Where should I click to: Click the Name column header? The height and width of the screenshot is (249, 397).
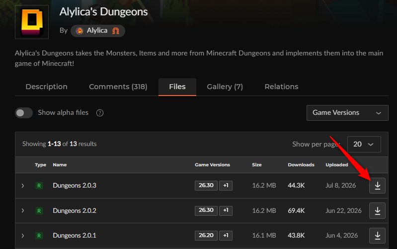click(60, 165)
